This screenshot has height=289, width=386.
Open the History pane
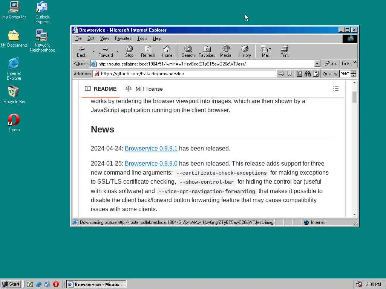[x=244, y=52]
